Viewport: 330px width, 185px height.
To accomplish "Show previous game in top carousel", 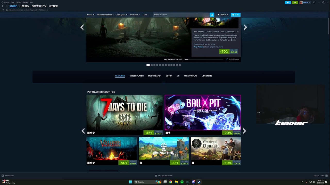I will point(82,27).
